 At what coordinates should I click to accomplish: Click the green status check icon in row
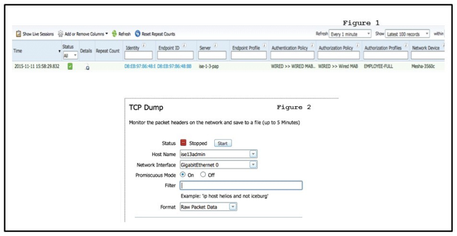click(70, 66)
